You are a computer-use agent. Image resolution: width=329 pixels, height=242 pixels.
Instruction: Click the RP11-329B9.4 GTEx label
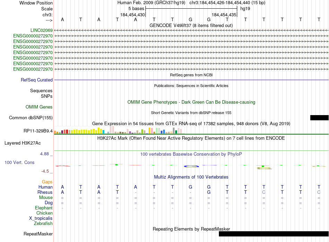click(x=38, y=131)
